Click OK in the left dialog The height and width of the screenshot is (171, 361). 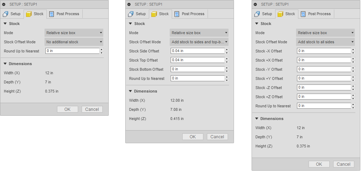[x=68, y=109]
